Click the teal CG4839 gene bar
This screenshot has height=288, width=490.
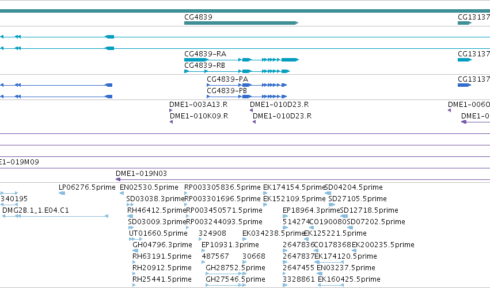click(241, 23)
